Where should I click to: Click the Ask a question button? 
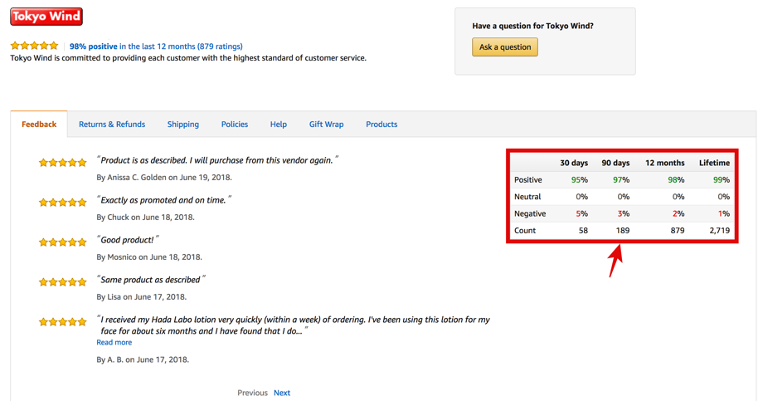point(504,46)
